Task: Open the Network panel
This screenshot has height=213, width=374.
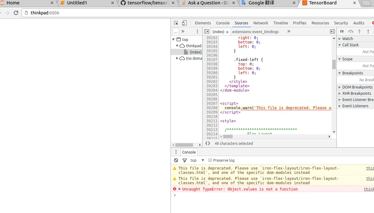Action: pyautogui.click(x=261, y=23)
